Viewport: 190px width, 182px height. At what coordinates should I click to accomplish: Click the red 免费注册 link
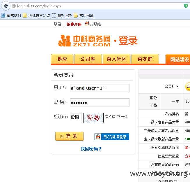pos(74,24)
